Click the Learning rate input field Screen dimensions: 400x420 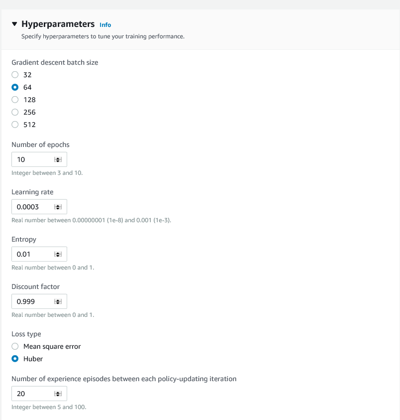32,206
